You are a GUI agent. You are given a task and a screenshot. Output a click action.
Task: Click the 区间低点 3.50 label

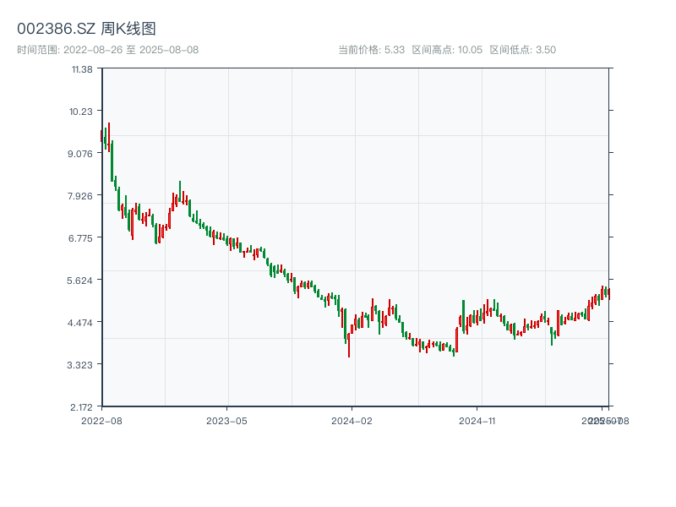(522, 50)
